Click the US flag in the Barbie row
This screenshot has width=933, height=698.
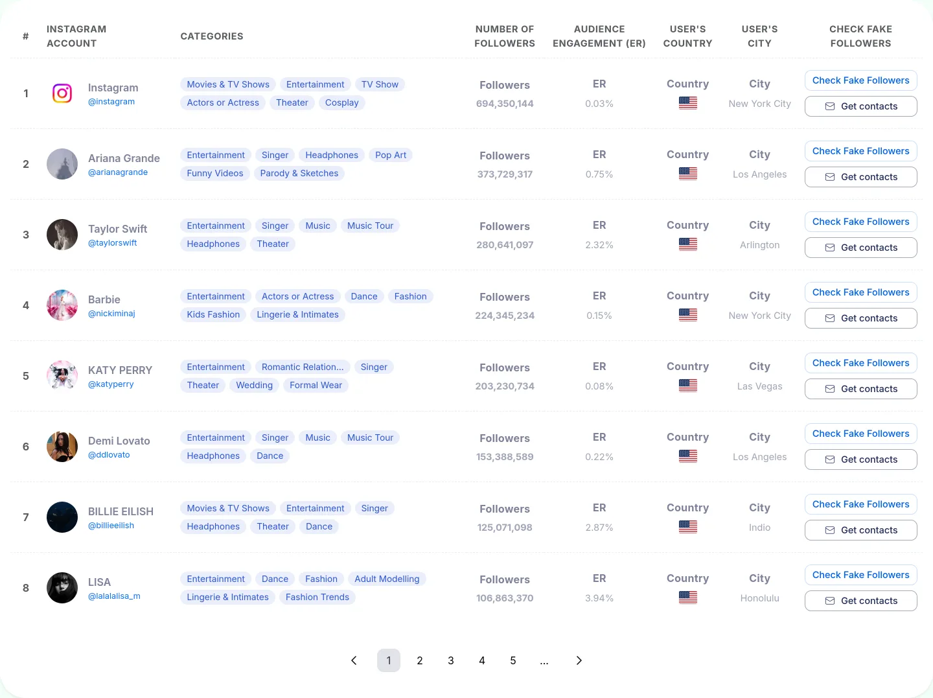[x=688, y=315]
